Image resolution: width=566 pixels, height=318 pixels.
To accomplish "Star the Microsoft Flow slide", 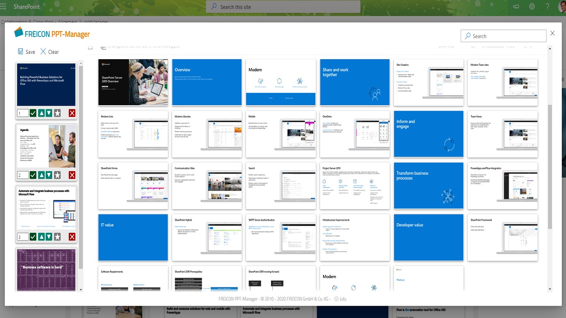I will tap(57, 237).
